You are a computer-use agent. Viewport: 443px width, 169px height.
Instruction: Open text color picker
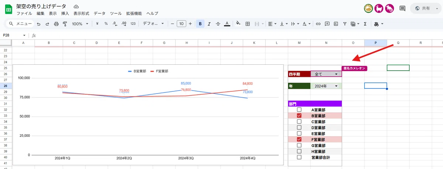click(227, 24)
